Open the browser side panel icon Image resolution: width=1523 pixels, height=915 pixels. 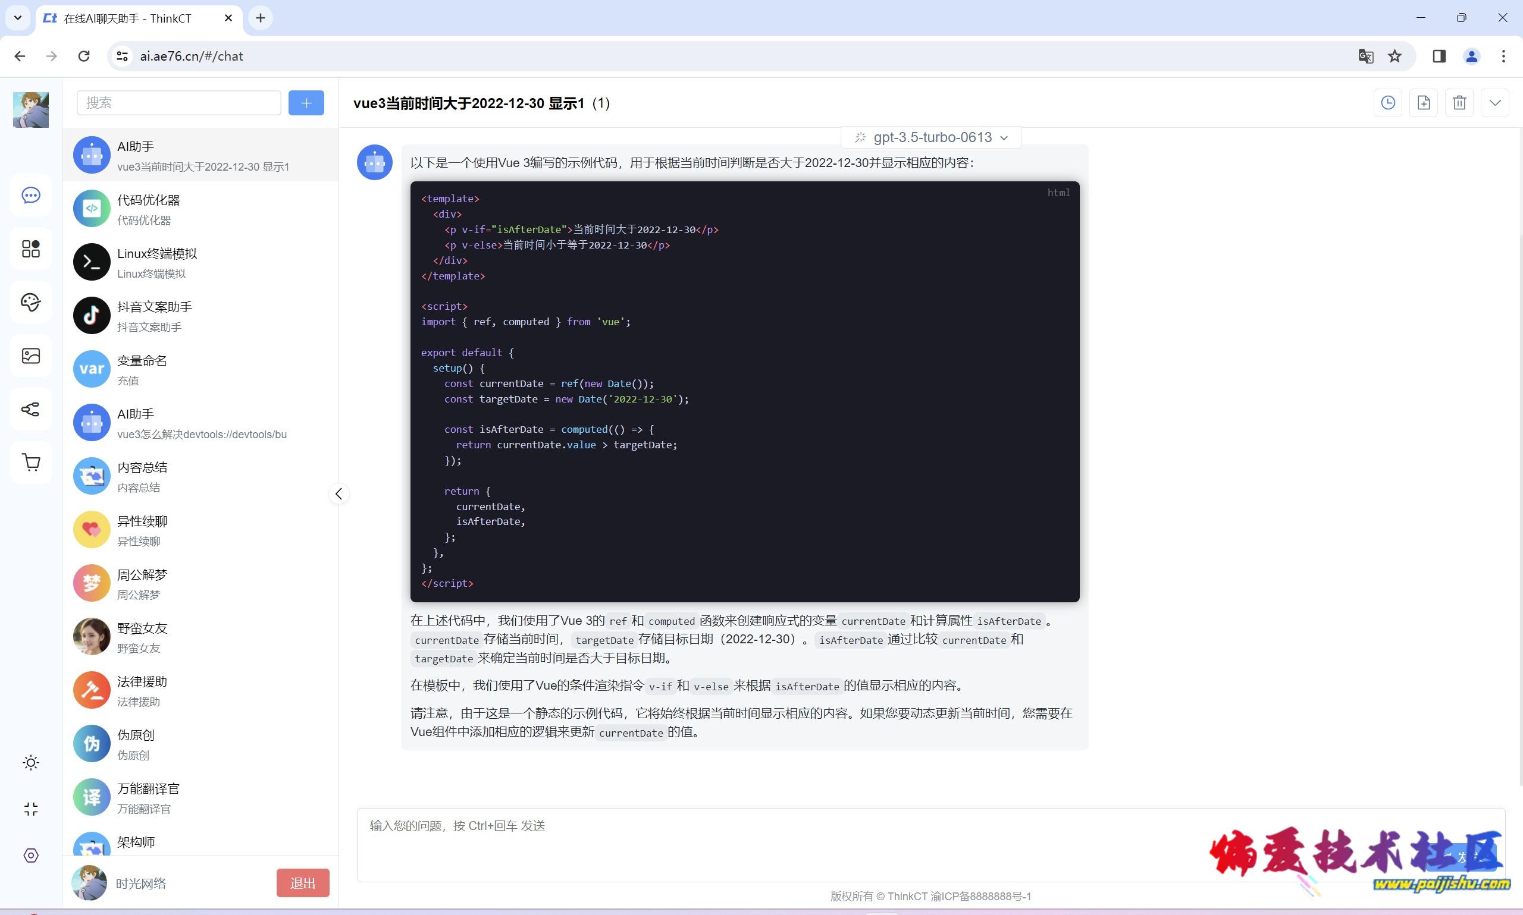(1439, 56)
